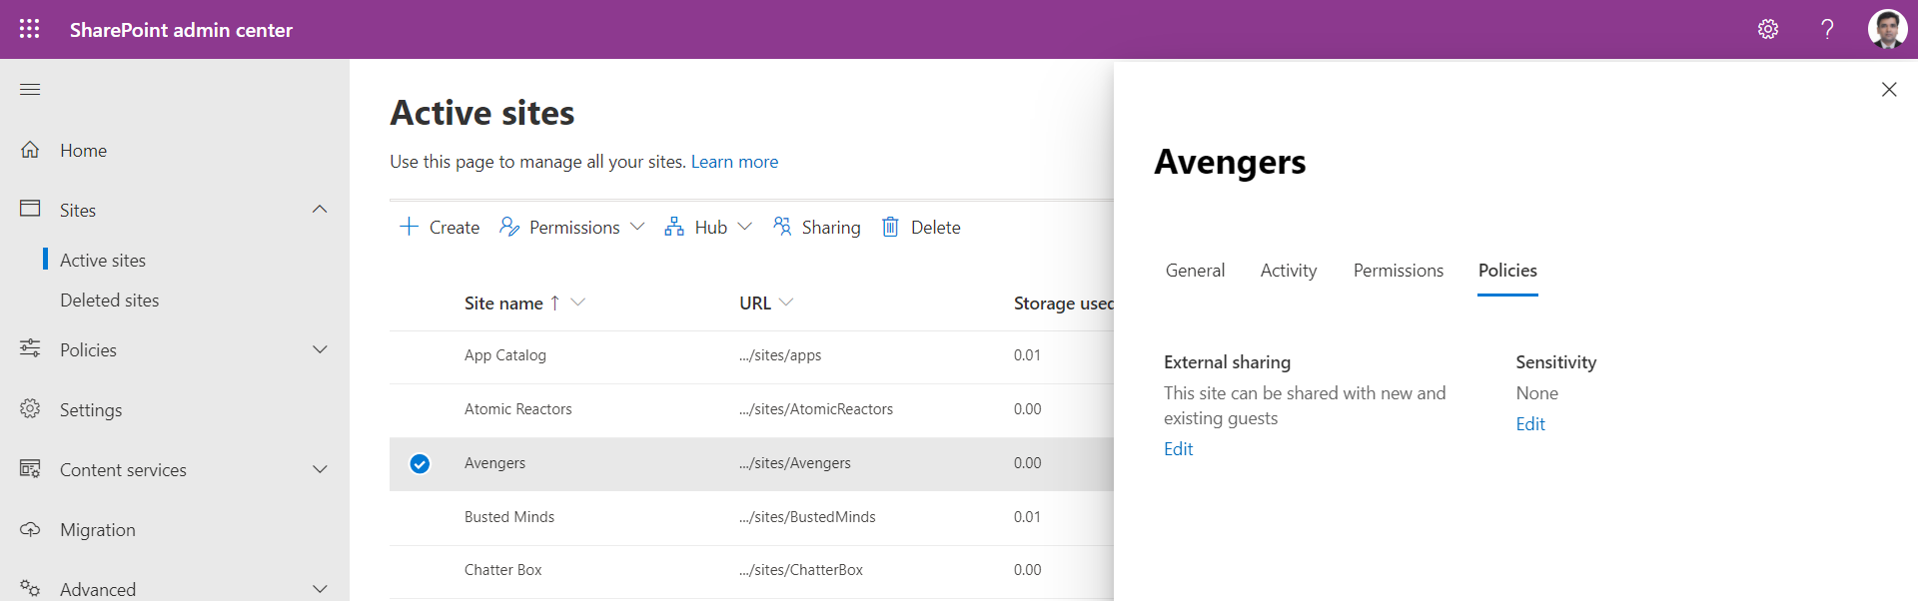
Task: Collapse the Sites section chevron
Action: [320, 210]
